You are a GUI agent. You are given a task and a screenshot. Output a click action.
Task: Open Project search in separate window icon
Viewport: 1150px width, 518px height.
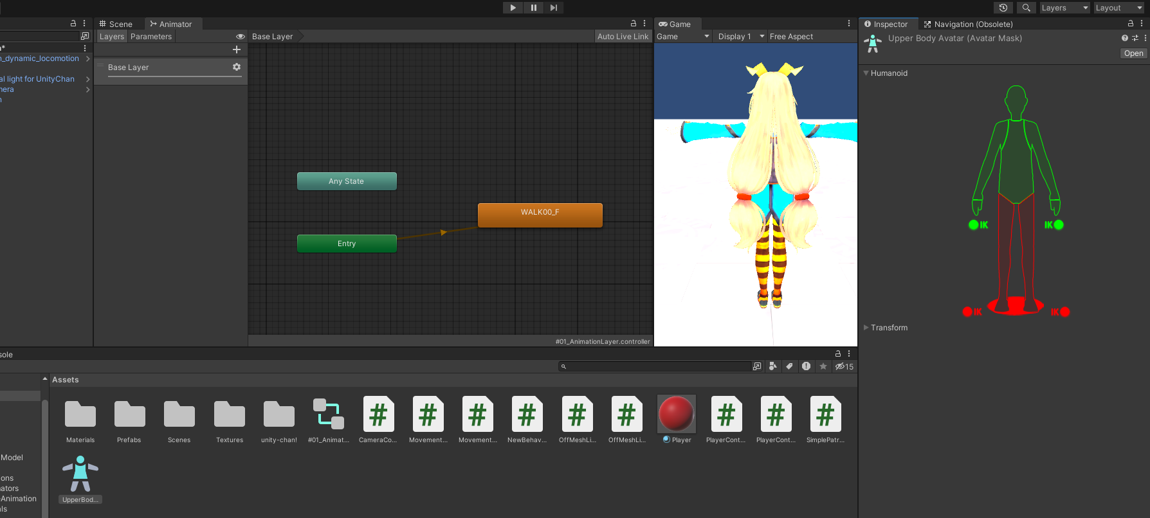[x=757, y=366]
